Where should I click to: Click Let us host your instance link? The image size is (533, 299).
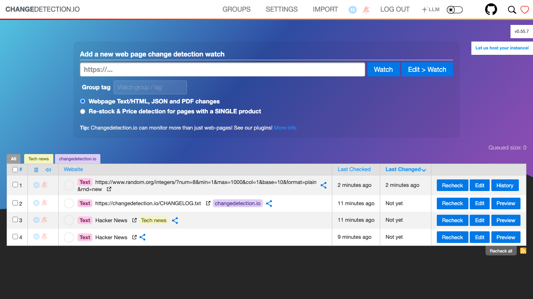502,48
